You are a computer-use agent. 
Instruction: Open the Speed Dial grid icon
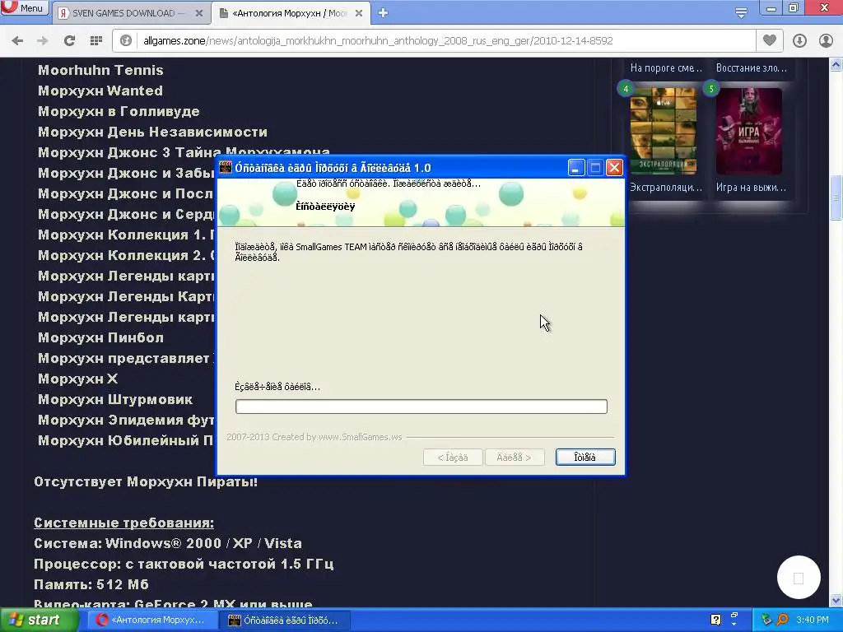click(96, 41)
